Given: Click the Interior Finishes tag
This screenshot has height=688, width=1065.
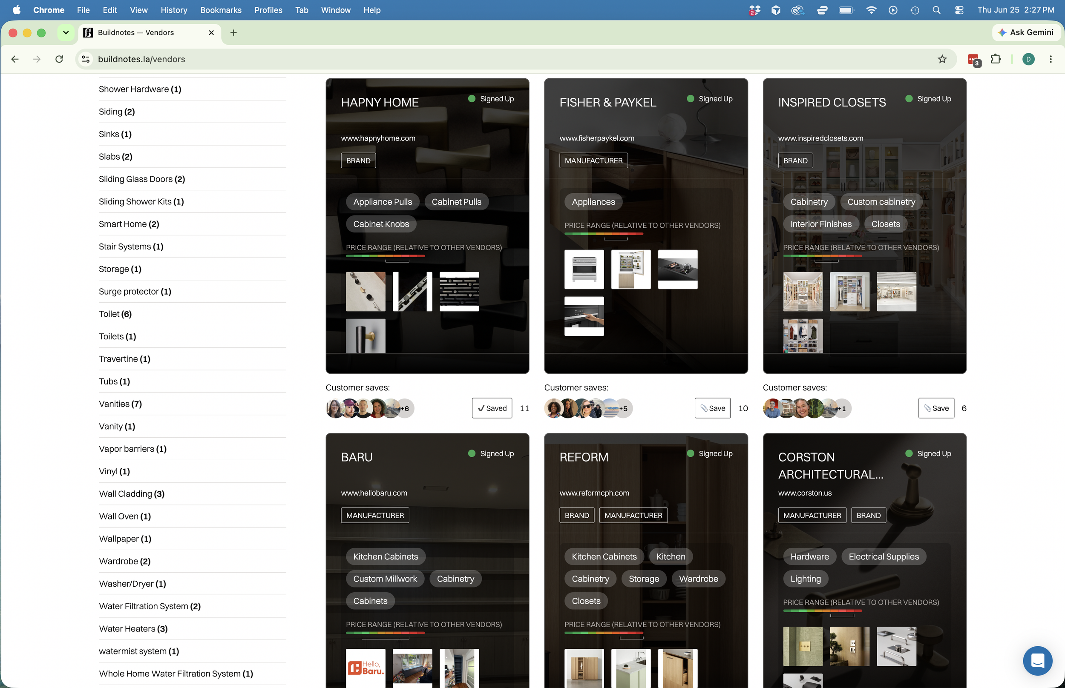Looking at the screenshot, I should pos(820,224).
